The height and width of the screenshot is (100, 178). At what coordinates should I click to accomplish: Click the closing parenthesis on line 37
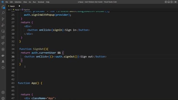coord(22,60)
